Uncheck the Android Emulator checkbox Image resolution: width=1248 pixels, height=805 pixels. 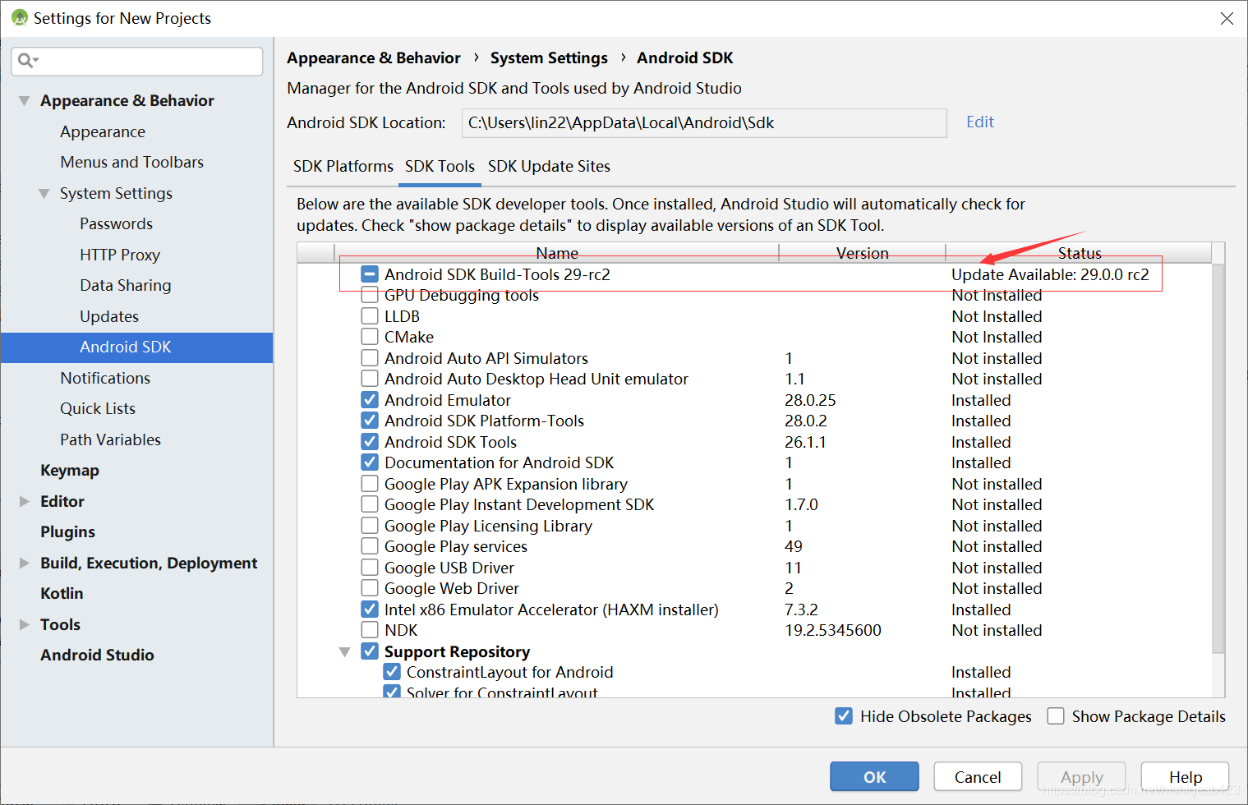[x=370, y=400]
